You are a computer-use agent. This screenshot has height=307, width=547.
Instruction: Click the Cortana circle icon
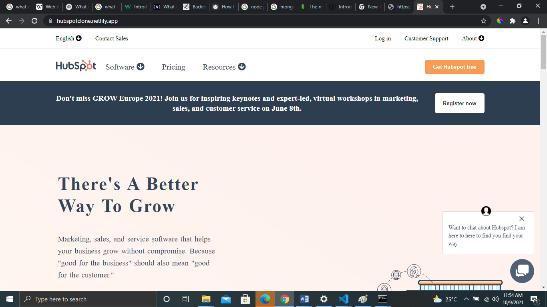[x=167, y=299]
